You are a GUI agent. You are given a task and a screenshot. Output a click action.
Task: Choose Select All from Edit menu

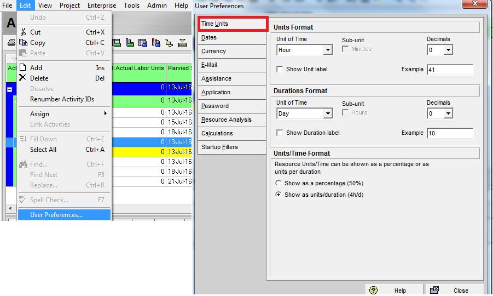click(65, 149)
